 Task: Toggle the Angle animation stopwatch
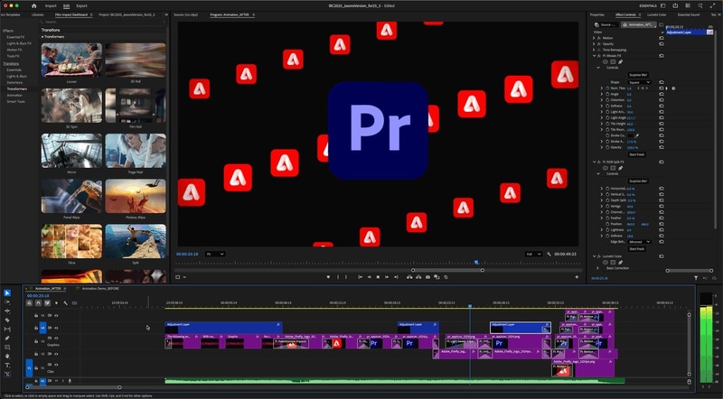click(607, 94)
